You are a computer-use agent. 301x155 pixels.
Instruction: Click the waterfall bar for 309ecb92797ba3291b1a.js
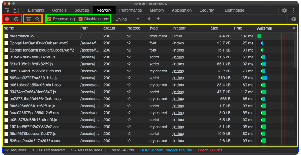(264, 78)
